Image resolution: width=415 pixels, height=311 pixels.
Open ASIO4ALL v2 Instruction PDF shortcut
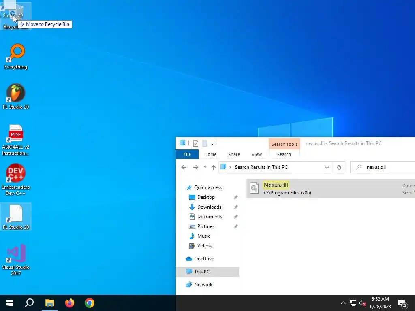pos(16,140)
